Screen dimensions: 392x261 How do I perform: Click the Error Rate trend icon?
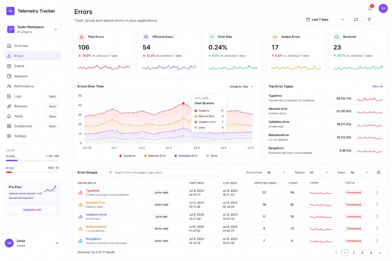pos(212,37)
